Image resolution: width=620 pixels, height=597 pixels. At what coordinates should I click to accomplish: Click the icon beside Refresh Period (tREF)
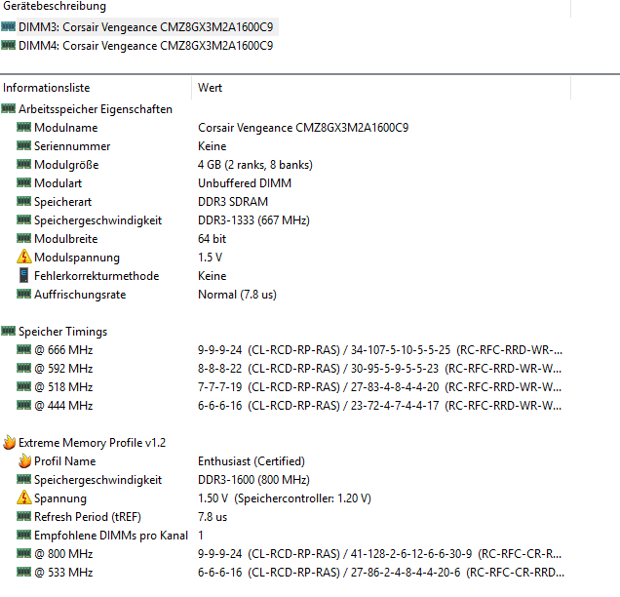pos(23,517)
